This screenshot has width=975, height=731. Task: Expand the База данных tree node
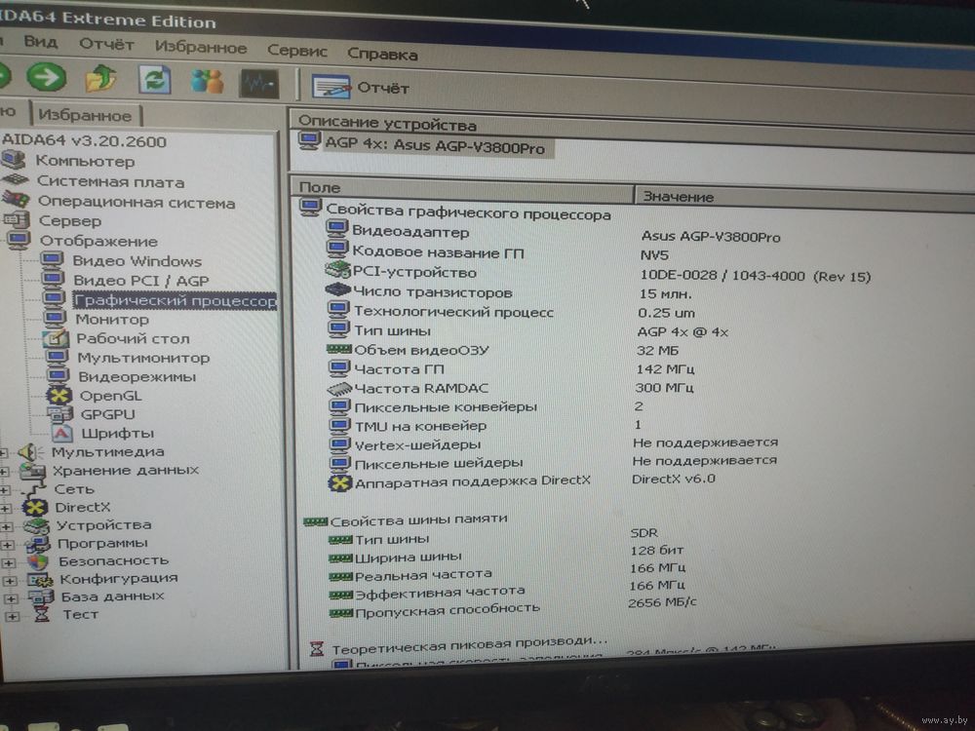pyautogui.click(x=11, y=599)
